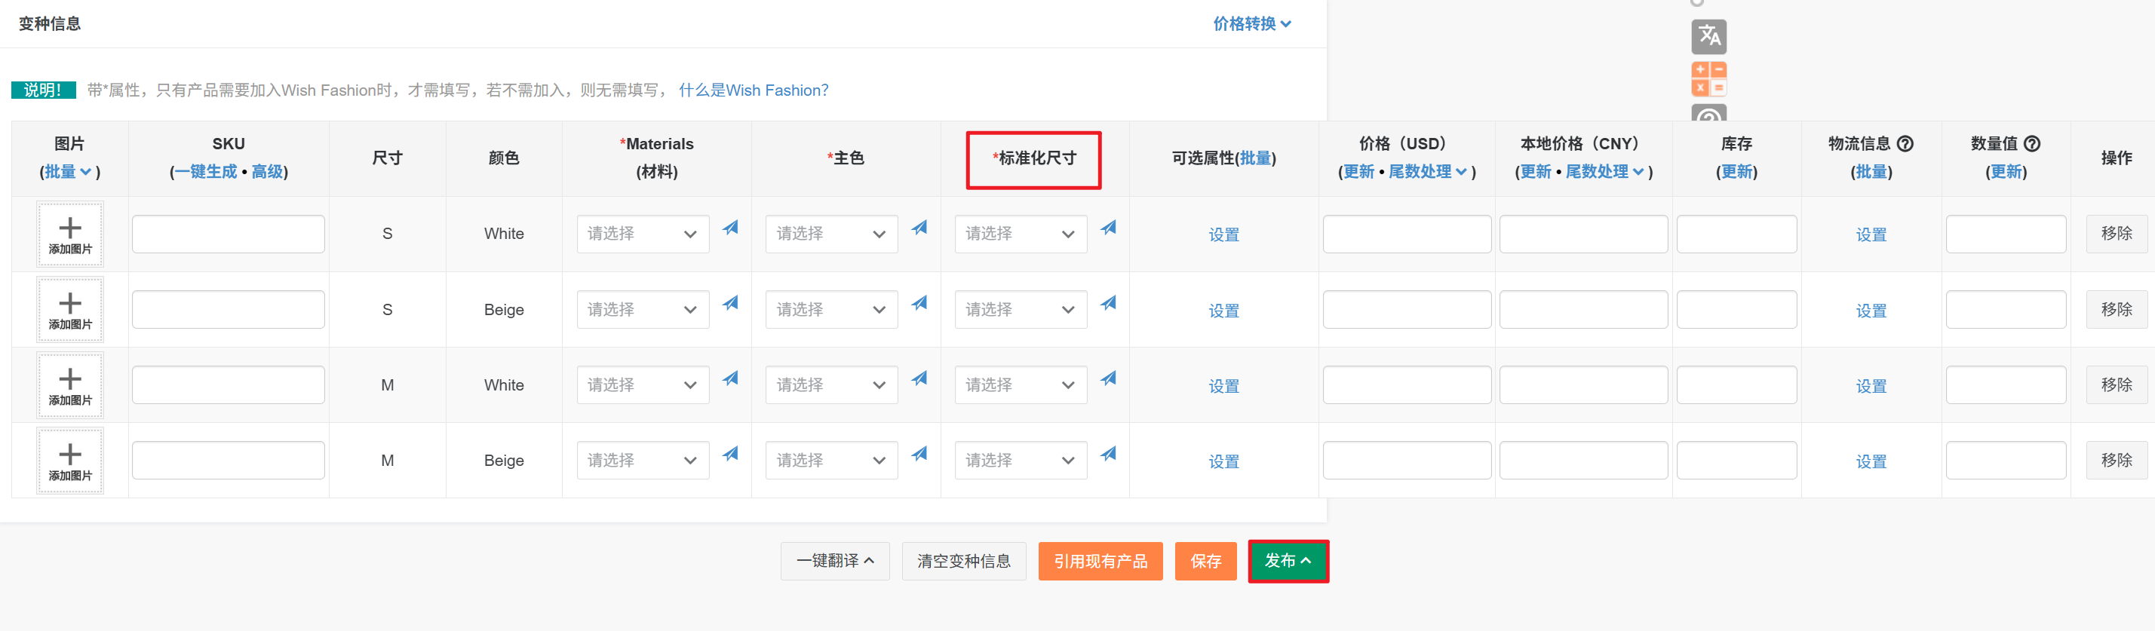This screenshot has width=2155, height=631.
Task: Add image for the S White variant
Action: coord(70,234)
